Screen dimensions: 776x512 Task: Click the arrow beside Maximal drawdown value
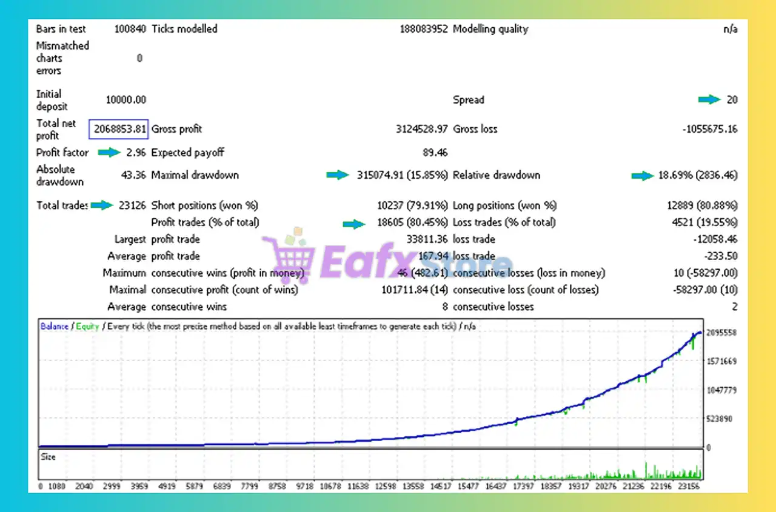click(x=338, y=175)
